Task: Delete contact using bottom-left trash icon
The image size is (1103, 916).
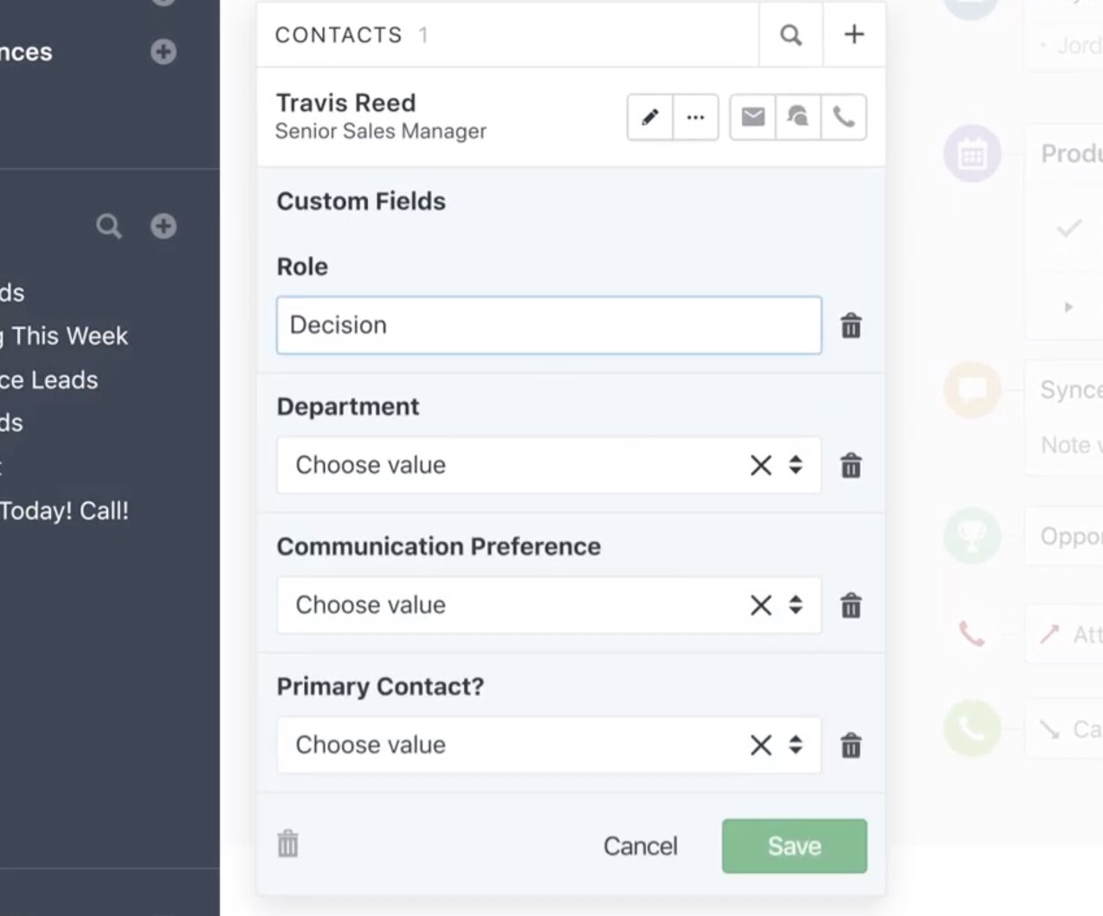Action: pos(287,843)
